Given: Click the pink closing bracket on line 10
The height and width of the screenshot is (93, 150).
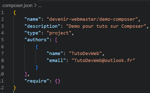Looking at the screenshot, I should [26, 74].
